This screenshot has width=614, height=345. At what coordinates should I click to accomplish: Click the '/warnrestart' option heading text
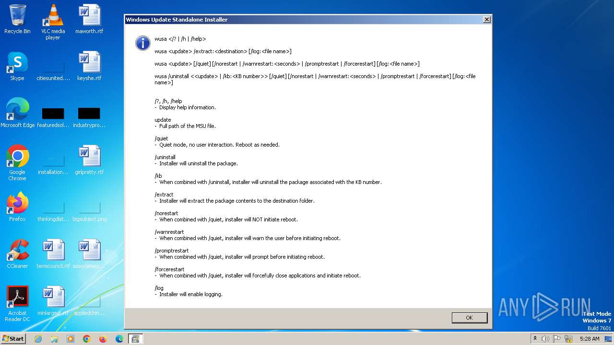(x=169, y=232)
